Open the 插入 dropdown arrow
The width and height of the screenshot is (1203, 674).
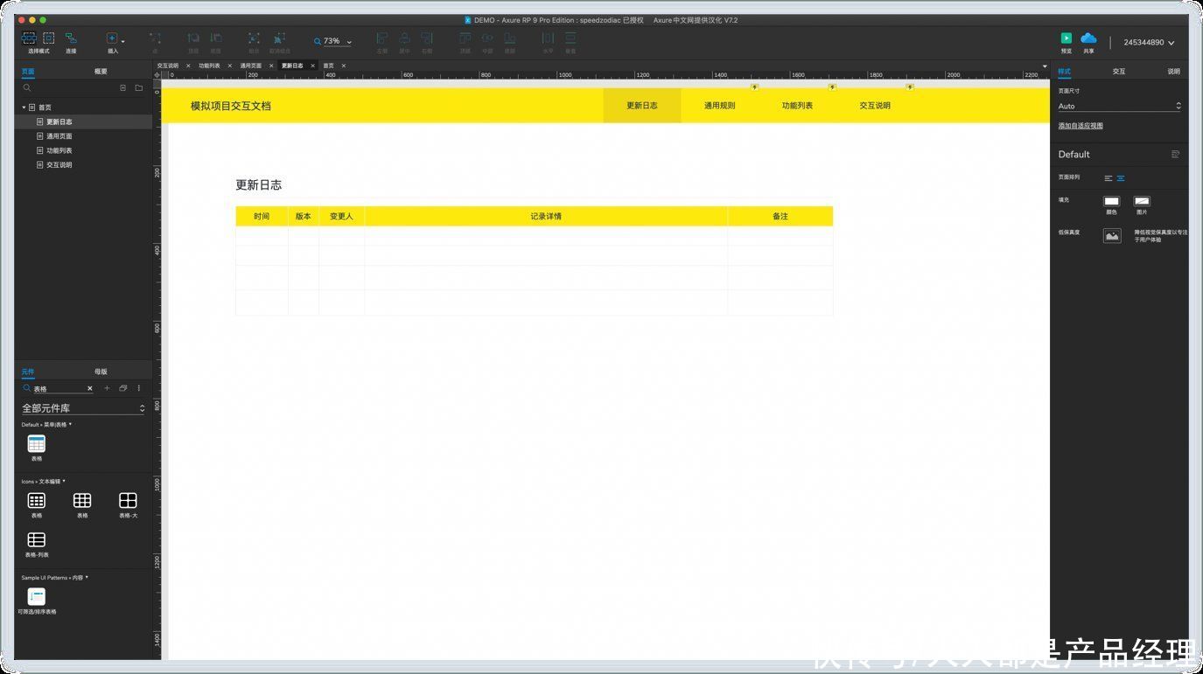coord(122,41)
